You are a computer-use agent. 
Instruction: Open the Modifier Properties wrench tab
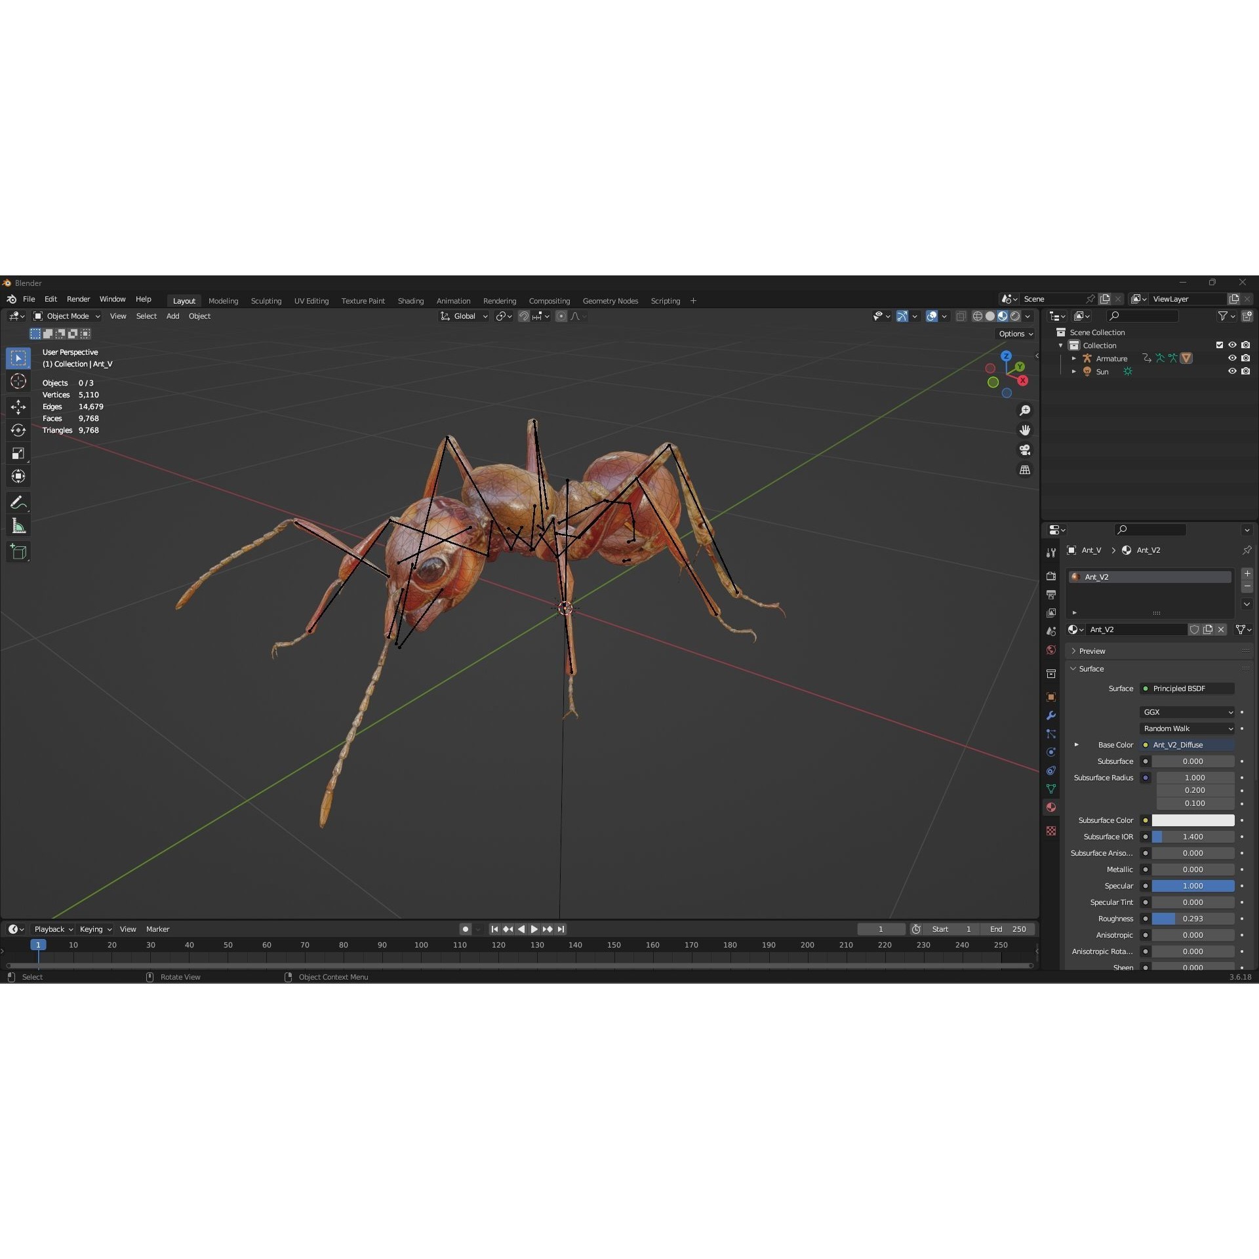click(x=1051, y=714)
